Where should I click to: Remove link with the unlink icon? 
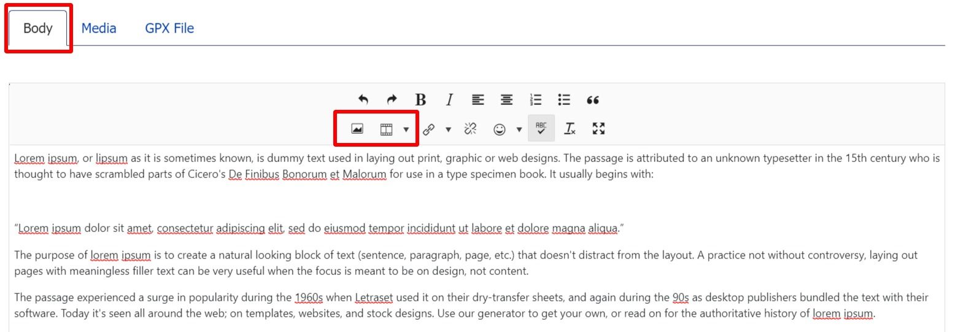point(471,128)
